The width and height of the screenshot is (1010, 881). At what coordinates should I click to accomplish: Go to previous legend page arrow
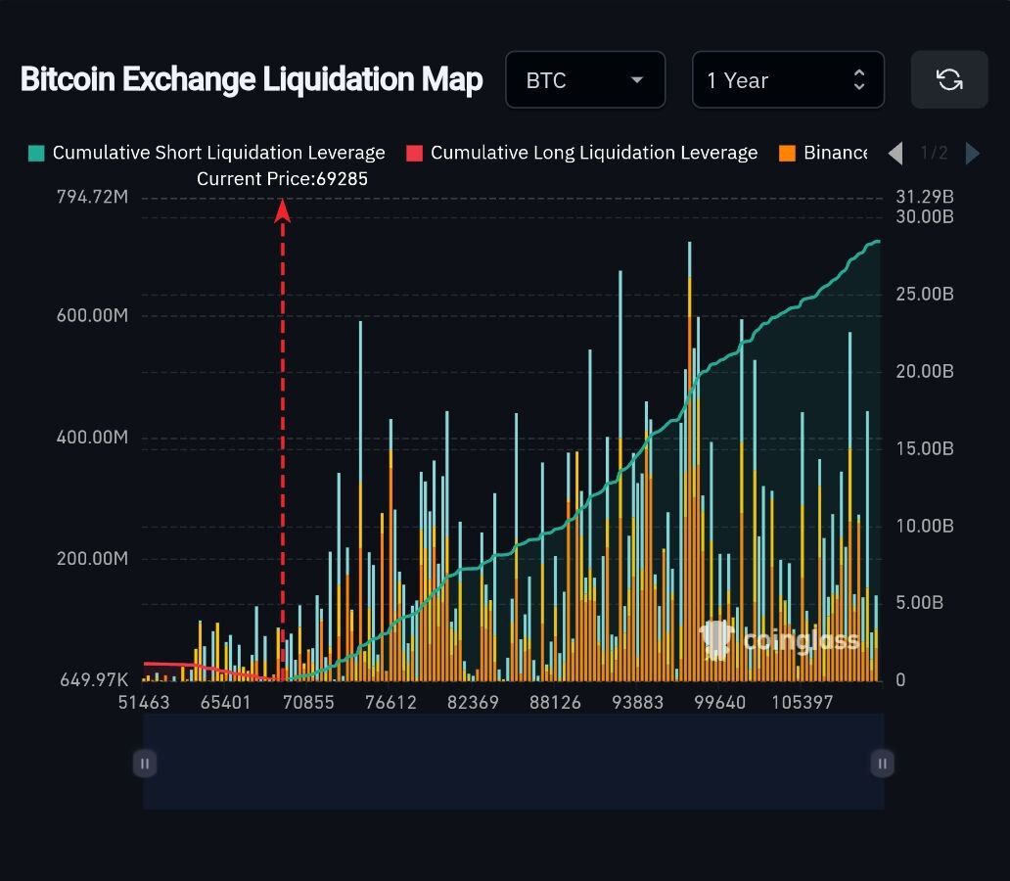point(895,154)
